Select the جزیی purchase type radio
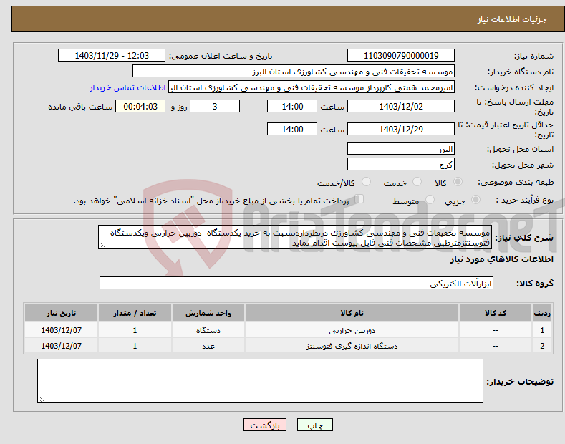565x444 pixels. coord(475,200)
